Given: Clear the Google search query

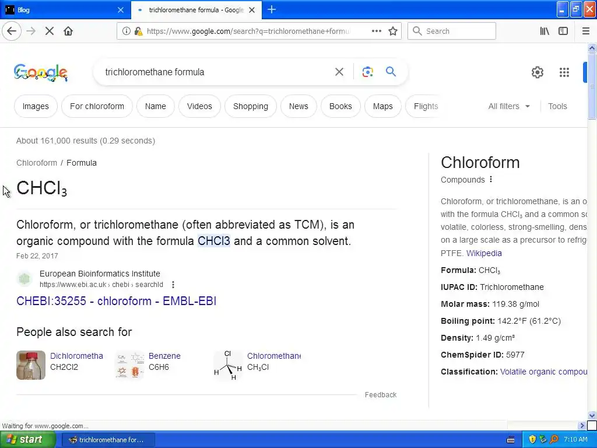Looking at the screenshot, I should (339, 72).
